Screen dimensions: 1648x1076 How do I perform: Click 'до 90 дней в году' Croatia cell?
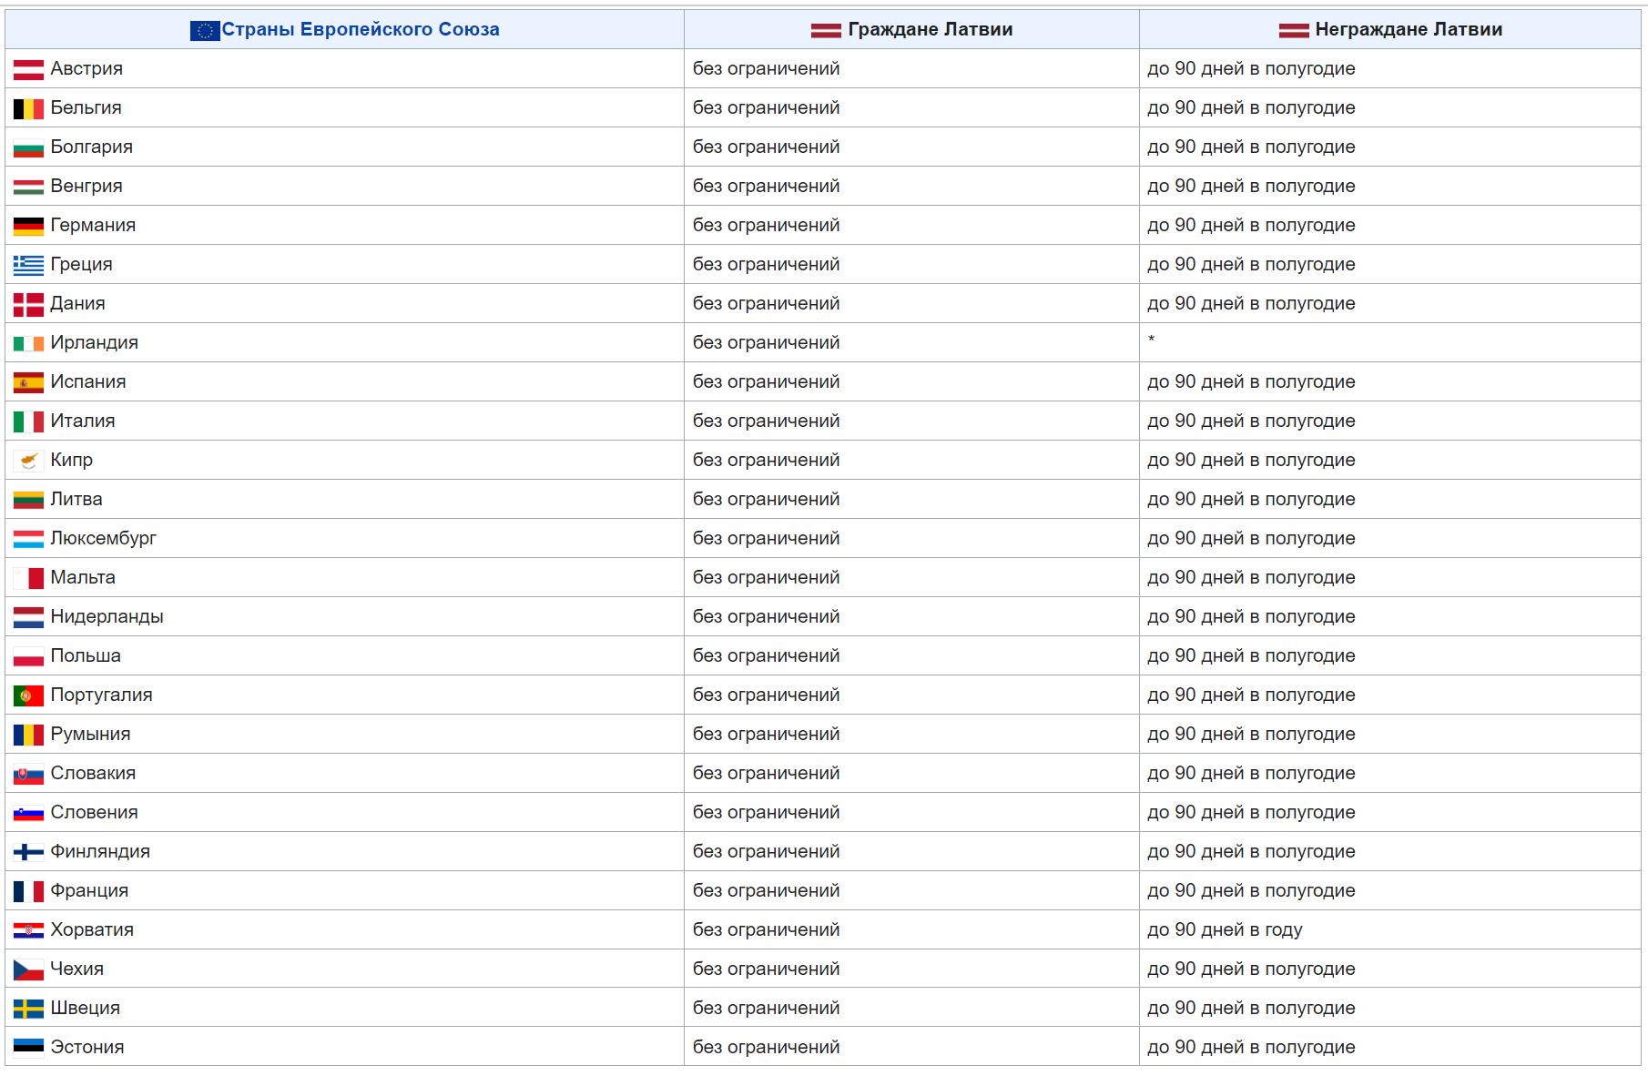click(x=1225, y=929)
